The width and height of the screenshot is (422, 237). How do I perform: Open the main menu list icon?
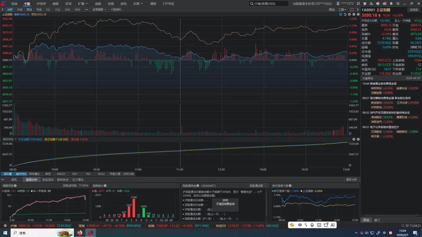(397, 4)
